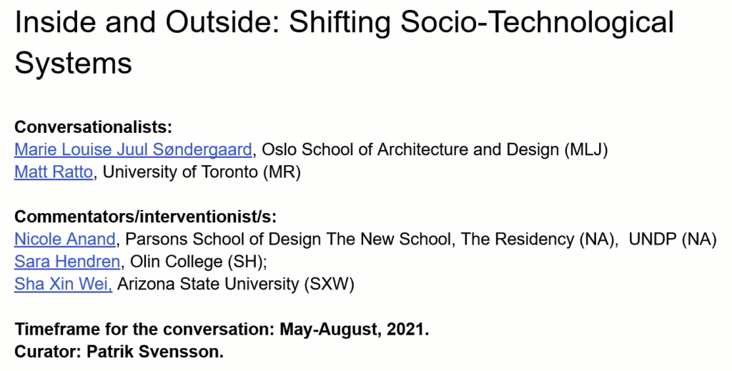Click the 'Curator: Patrik Svensson.' line

(x=119, y=352)
